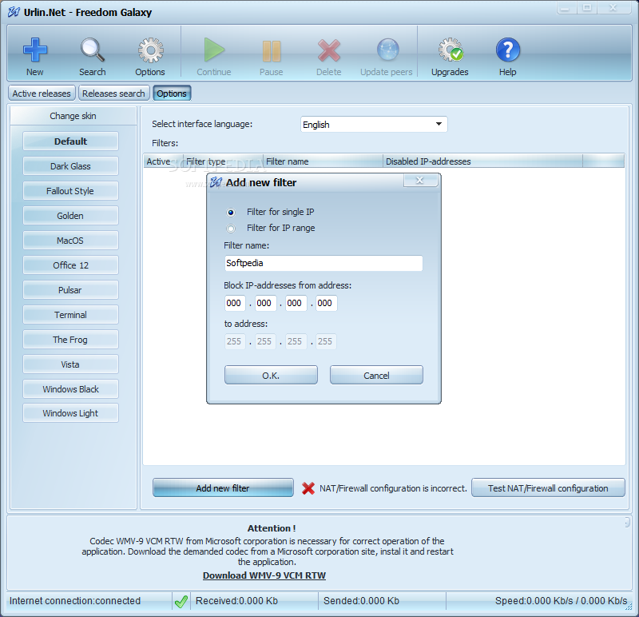Click Internet connection:connected status text

[x=75, y=601]
